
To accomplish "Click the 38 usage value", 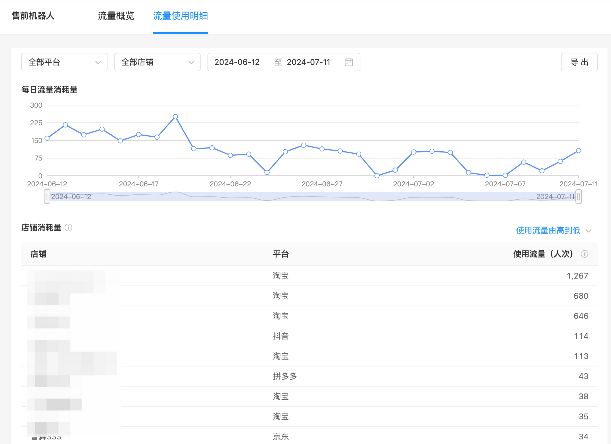I will (x=583, y=396).
